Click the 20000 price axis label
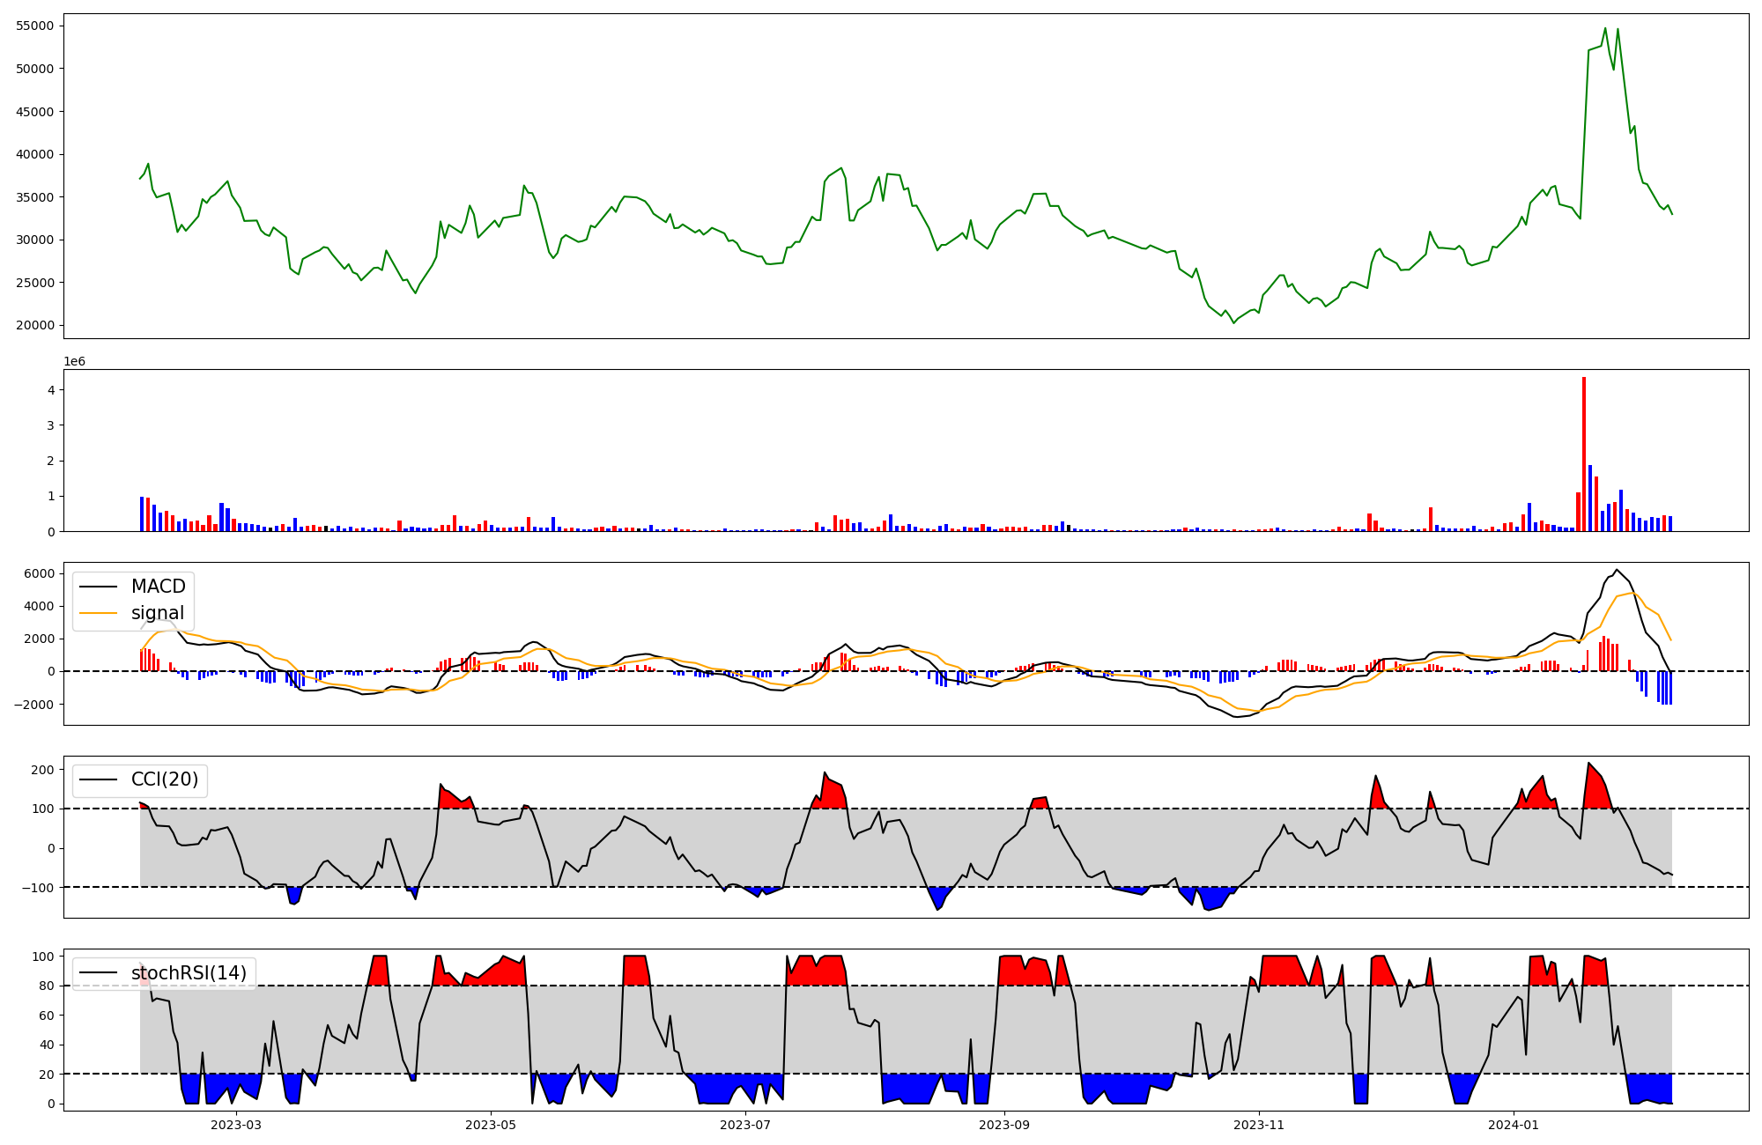 (35, 325)
